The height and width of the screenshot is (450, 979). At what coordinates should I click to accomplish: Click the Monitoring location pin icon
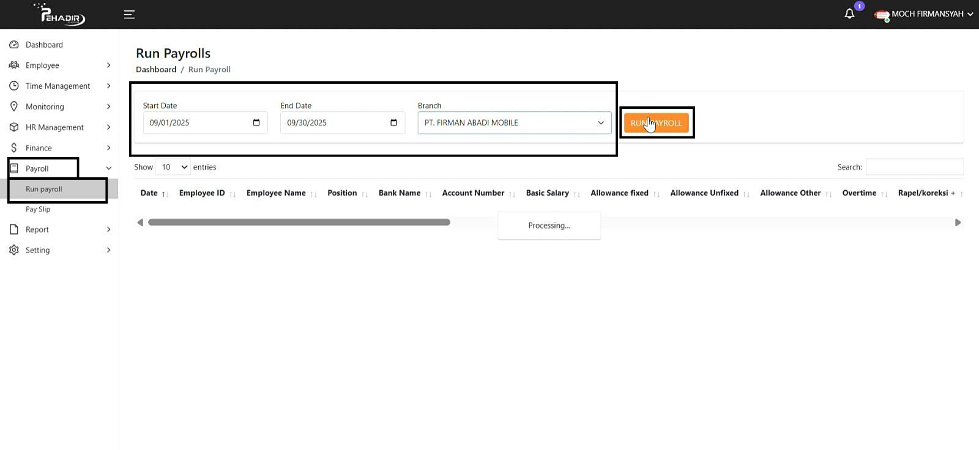pyautogui.click(x=14, y=106)
